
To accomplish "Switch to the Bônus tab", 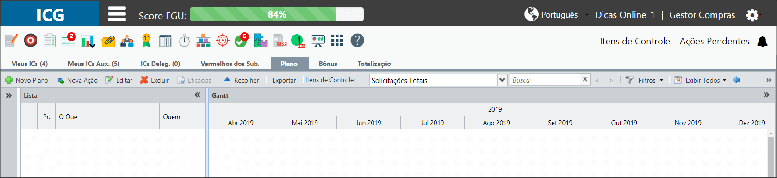I will click(328, 64).
